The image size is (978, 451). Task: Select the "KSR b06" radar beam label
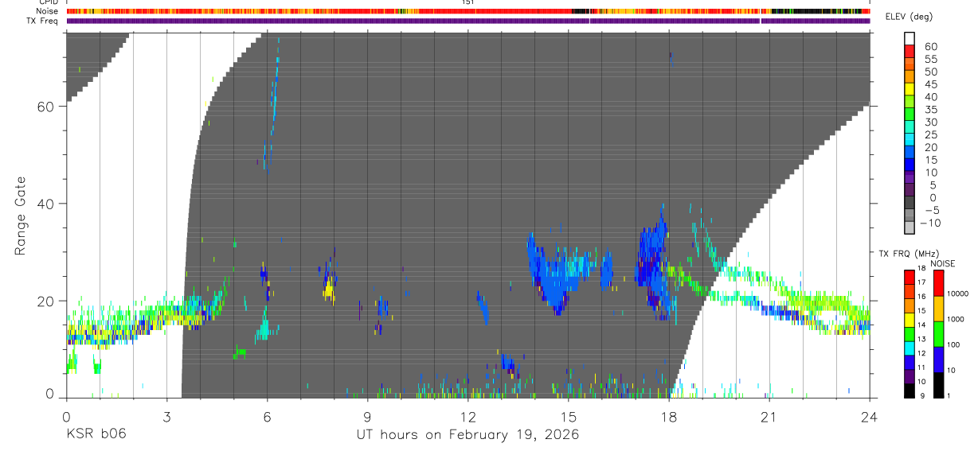tap(96, 434)
